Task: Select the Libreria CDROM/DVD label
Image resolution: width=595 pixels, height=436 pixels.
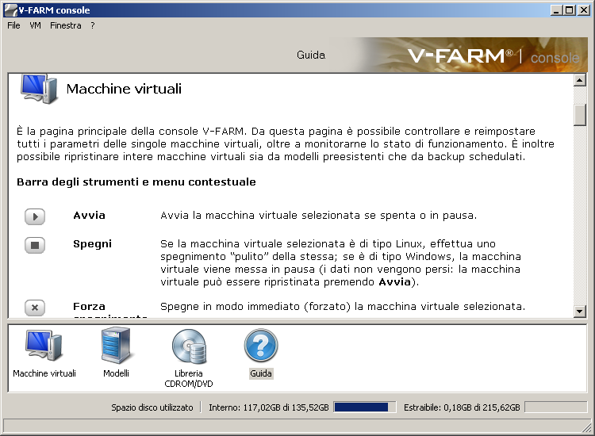Action: coord(189,378)
